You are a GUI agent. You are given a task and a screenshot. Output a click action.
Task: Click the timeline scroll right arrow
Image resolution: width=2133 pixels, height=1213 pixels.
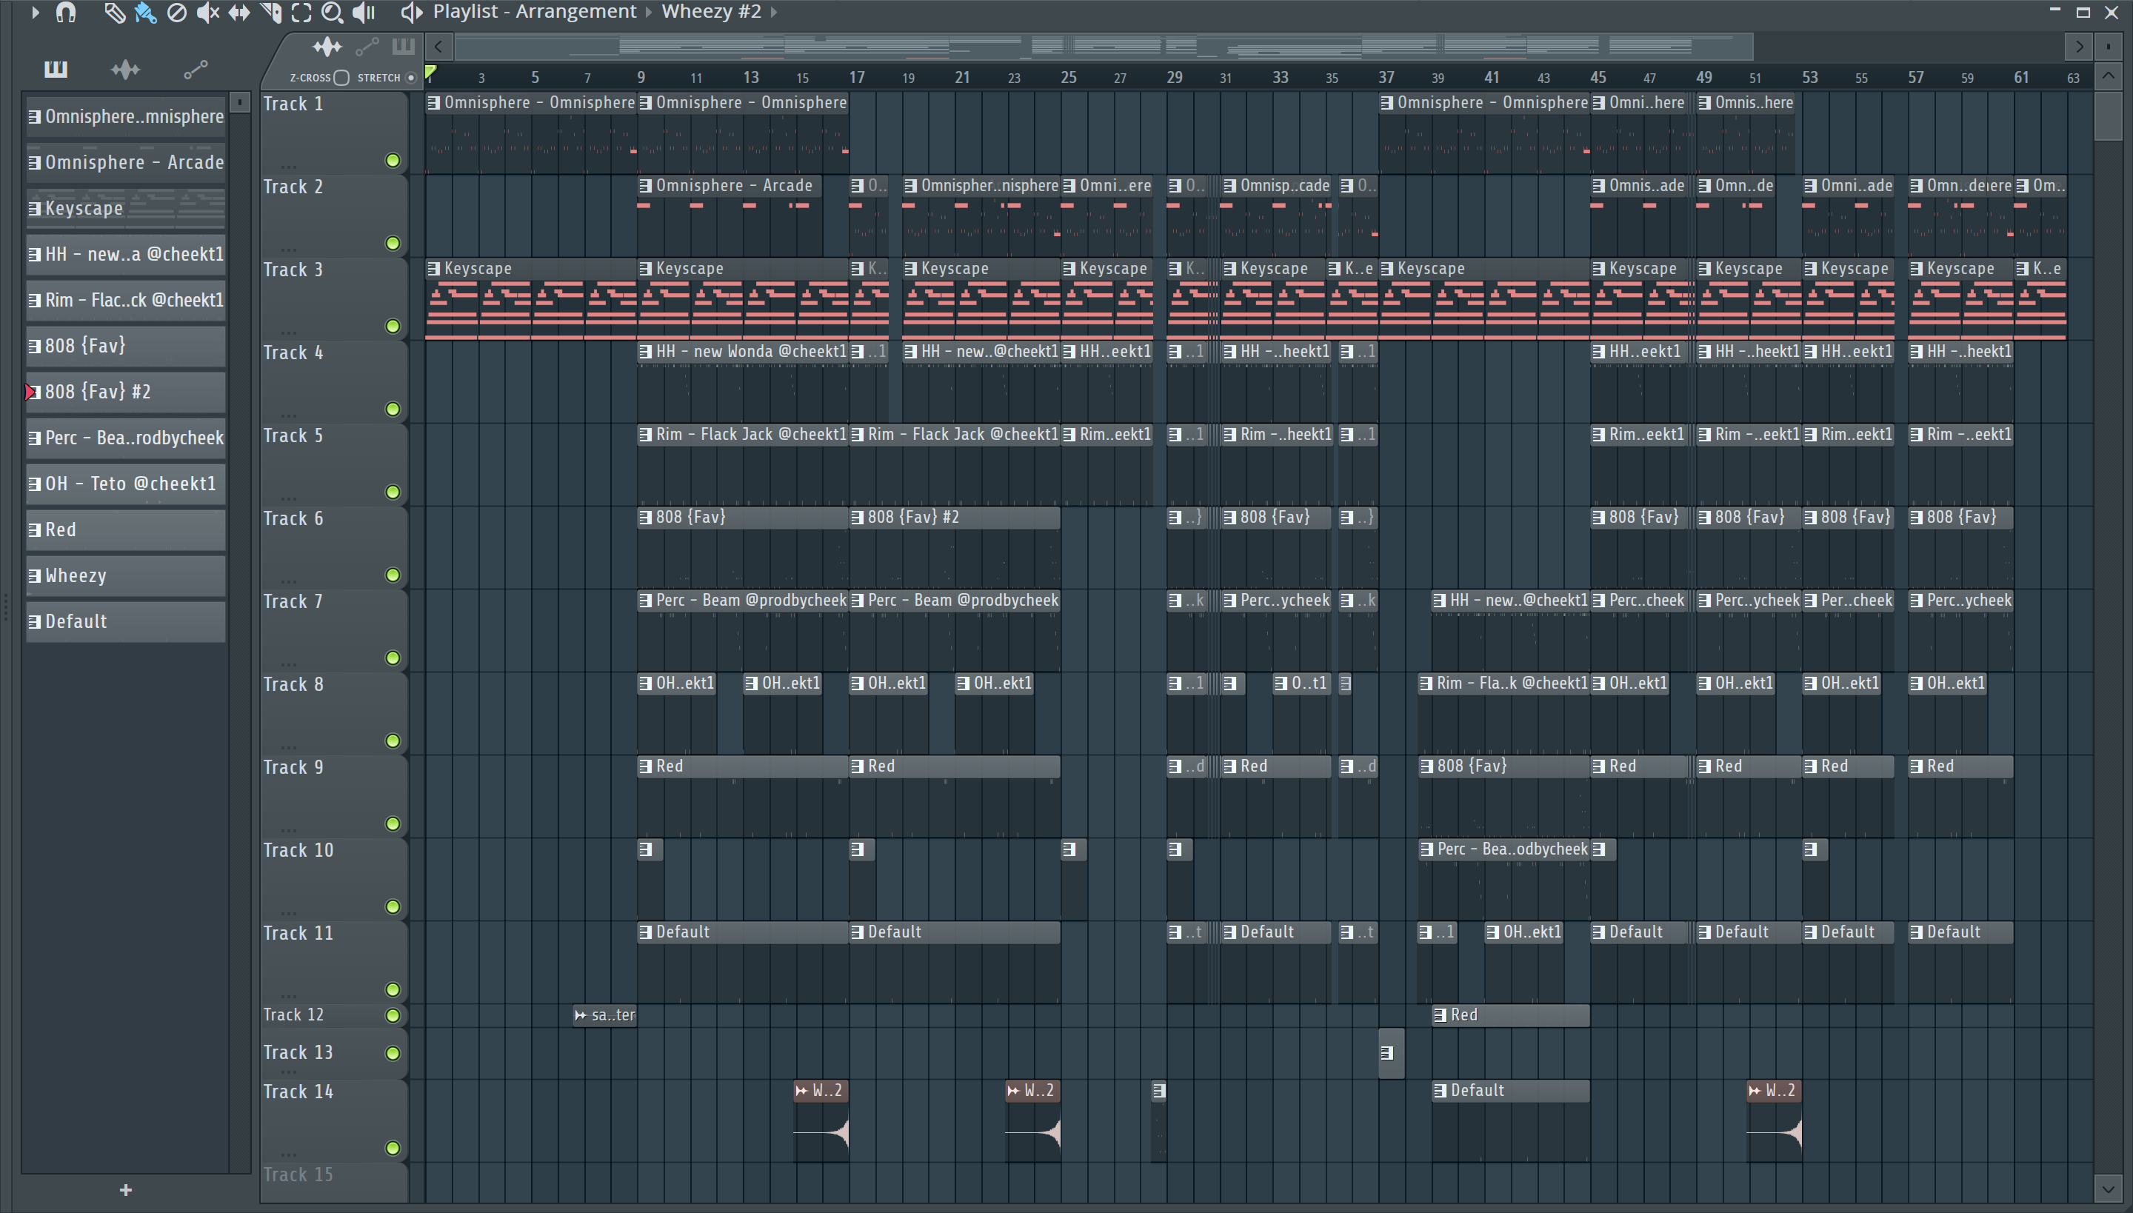pyautogui.click(x=2079, y=47)
